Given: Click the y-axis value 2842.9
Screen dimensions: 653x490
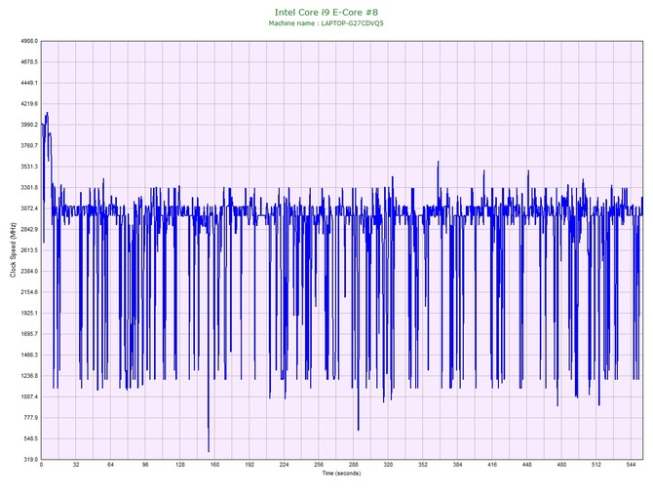Looking at the screenshot, I should tap(29, 229).
